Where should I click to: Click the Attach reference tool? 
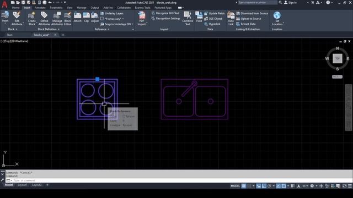[77, 17]
